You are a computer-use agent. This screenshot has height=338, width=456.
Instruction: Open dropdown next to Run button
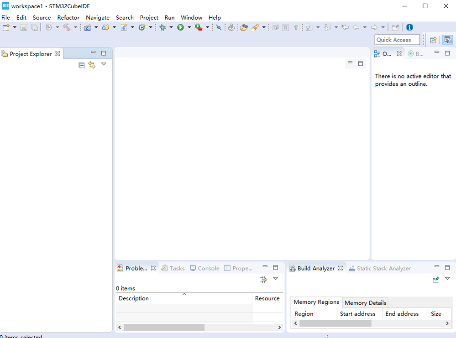(189, 27)
